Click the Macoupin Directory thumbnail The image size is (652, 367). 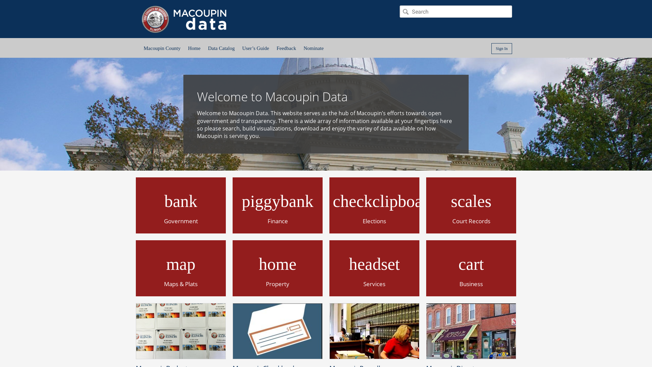pyautogui.click(x=471, y=331)
